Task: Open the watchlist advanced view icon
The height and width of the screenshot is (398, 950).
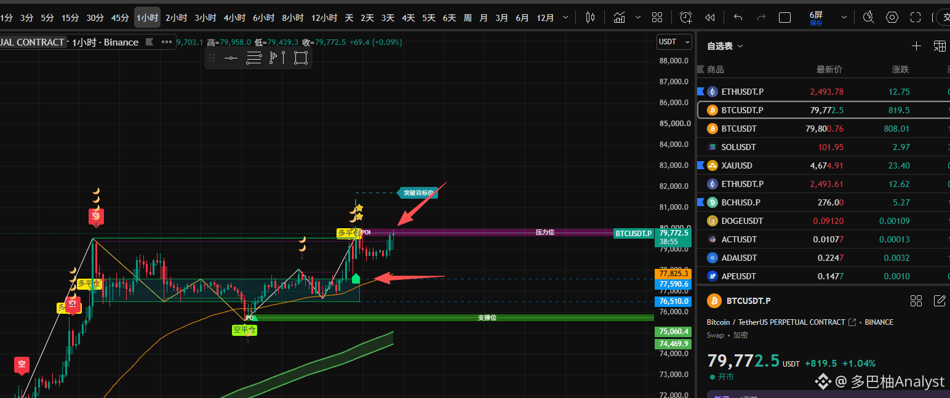Action: (940, 46)
